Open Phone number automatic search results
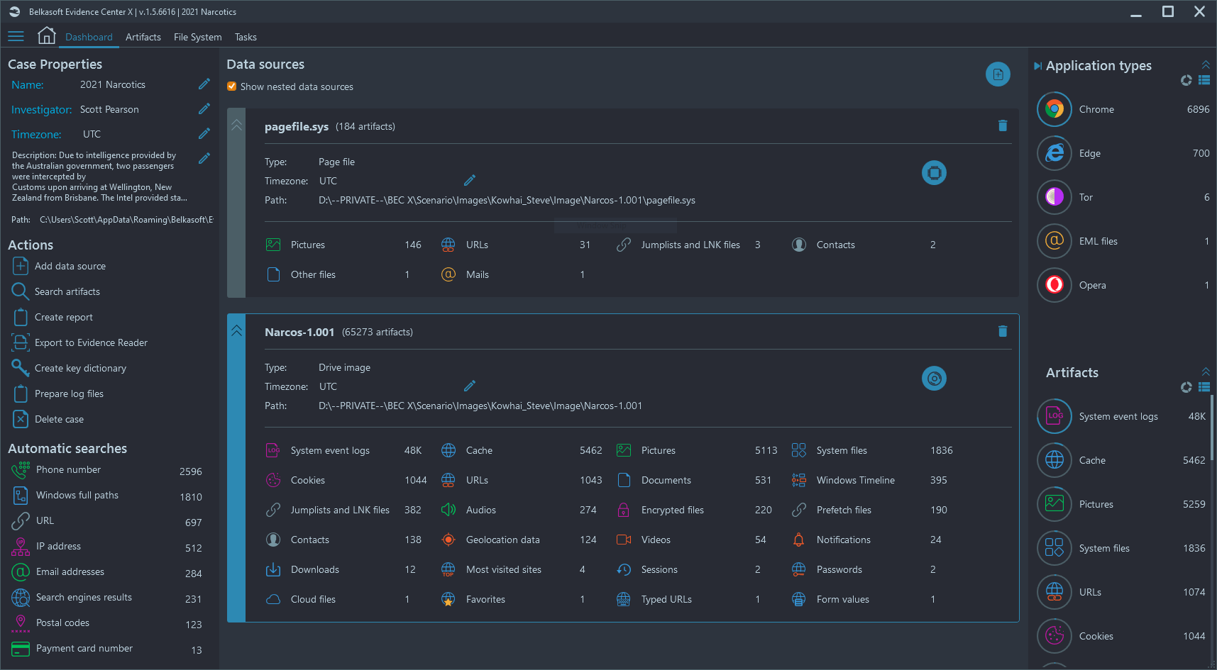This screenshot has height=670, width=1217. click(68, 470)
